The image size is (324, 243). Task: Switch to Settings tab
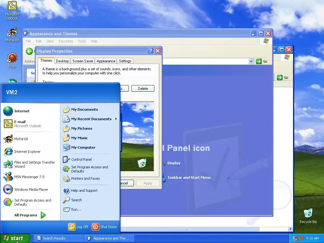[125, 61]
